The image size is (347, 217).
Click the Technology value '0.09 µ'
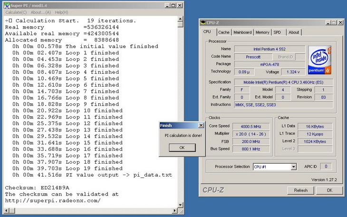pos(244,72)
